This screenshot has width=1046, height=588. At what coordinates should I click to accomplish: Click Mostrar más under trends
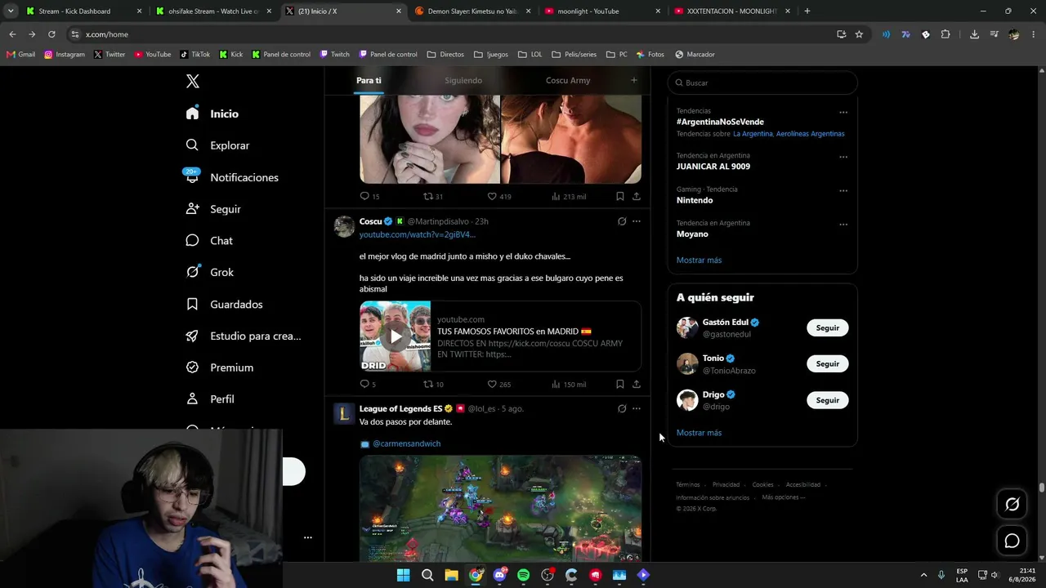coord(699,260)
